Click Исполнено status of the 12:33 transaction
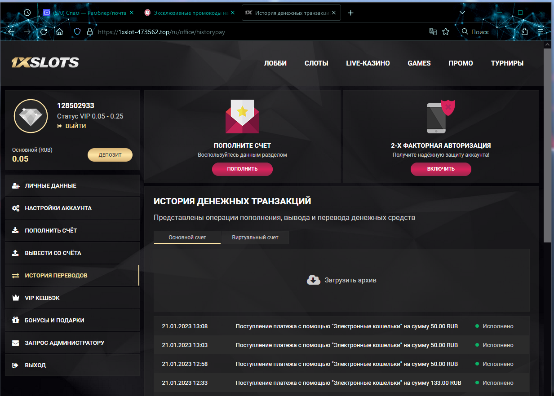 point(498,383)
